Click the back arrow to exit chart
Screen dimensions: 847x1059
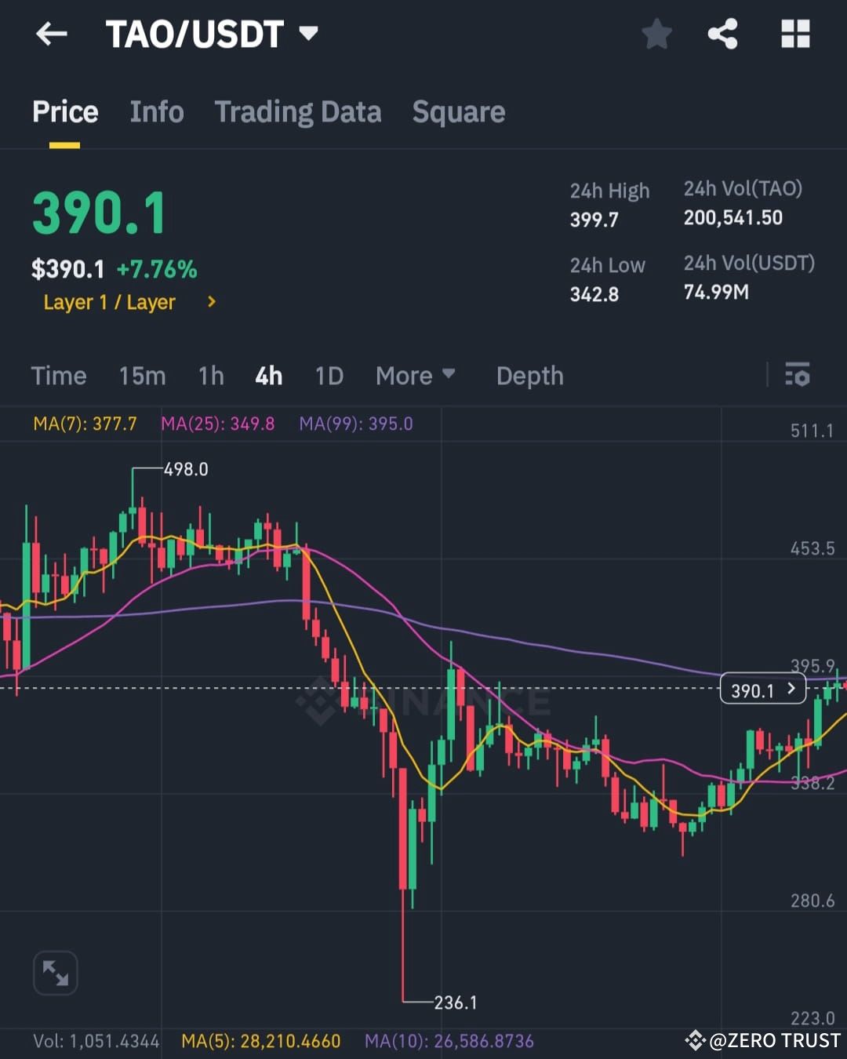52,34
